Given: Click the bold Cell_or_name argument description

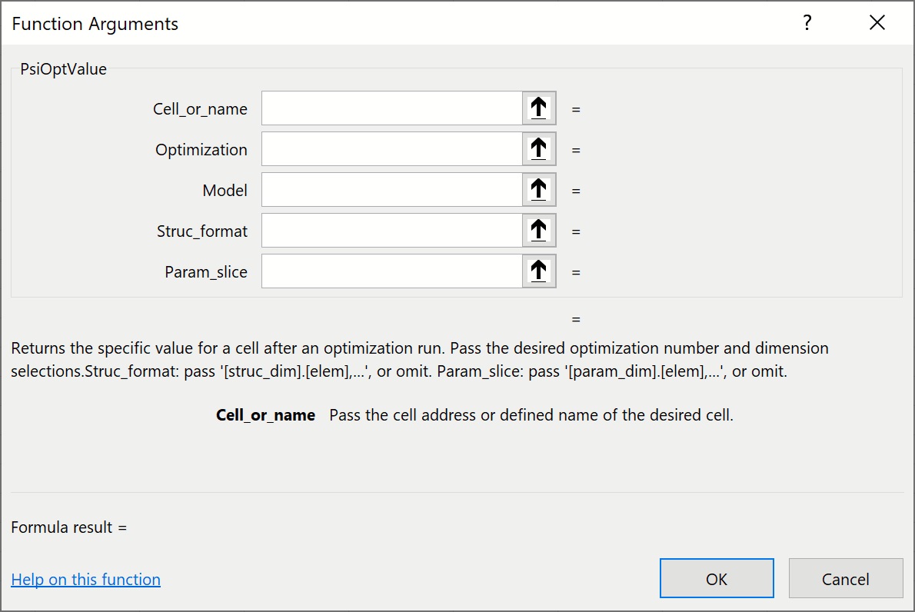Looking at the screenshot, I should 265,415.
